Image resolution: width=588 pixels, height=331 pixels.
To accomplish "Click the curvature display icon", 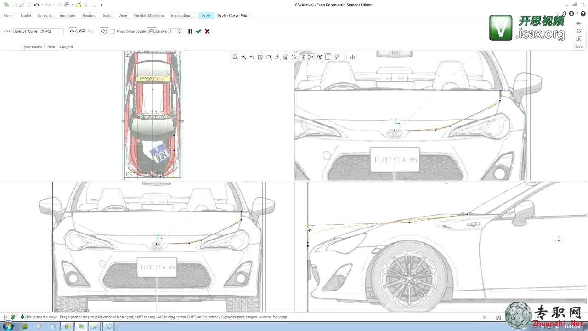I will 336,57.
